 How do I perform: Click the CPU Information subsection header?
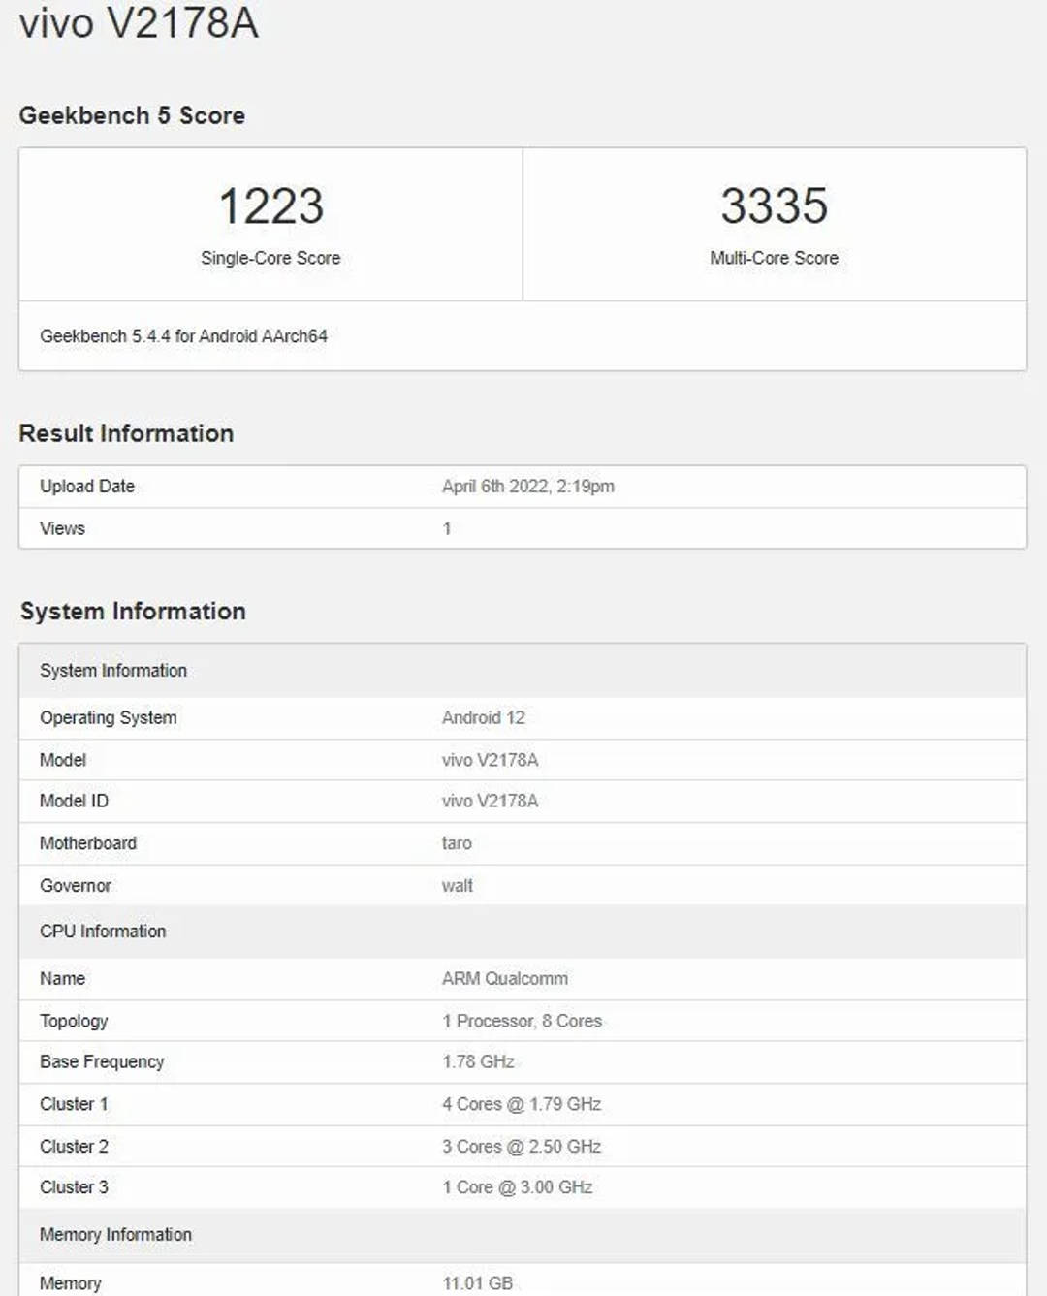pyautogui.click(x=101, y=932)
